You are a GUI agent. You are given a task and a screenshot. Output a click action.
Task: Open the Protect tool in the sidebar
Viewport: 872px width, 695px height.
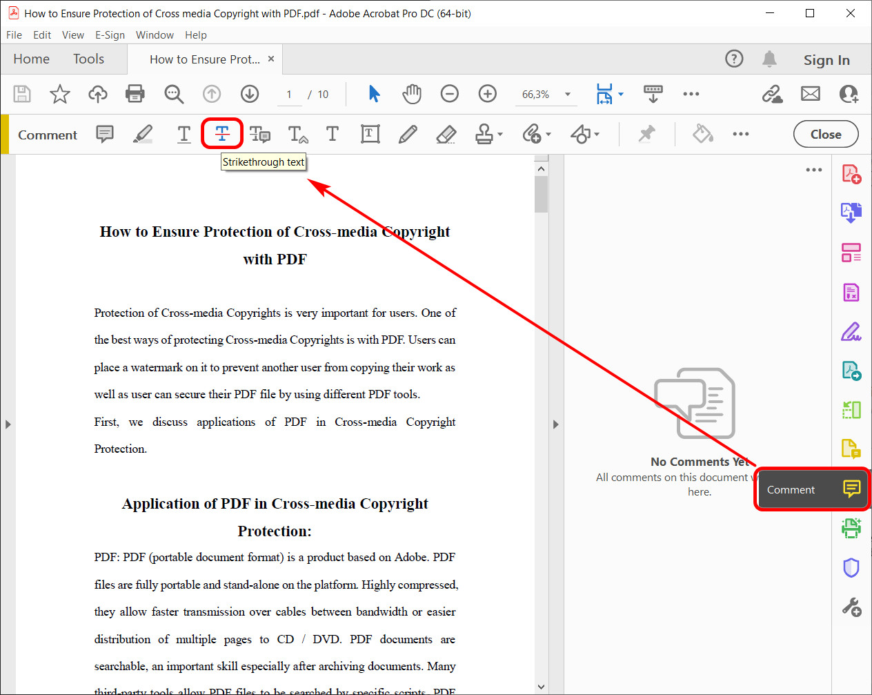pyautogui.click(x=851, y=567)
